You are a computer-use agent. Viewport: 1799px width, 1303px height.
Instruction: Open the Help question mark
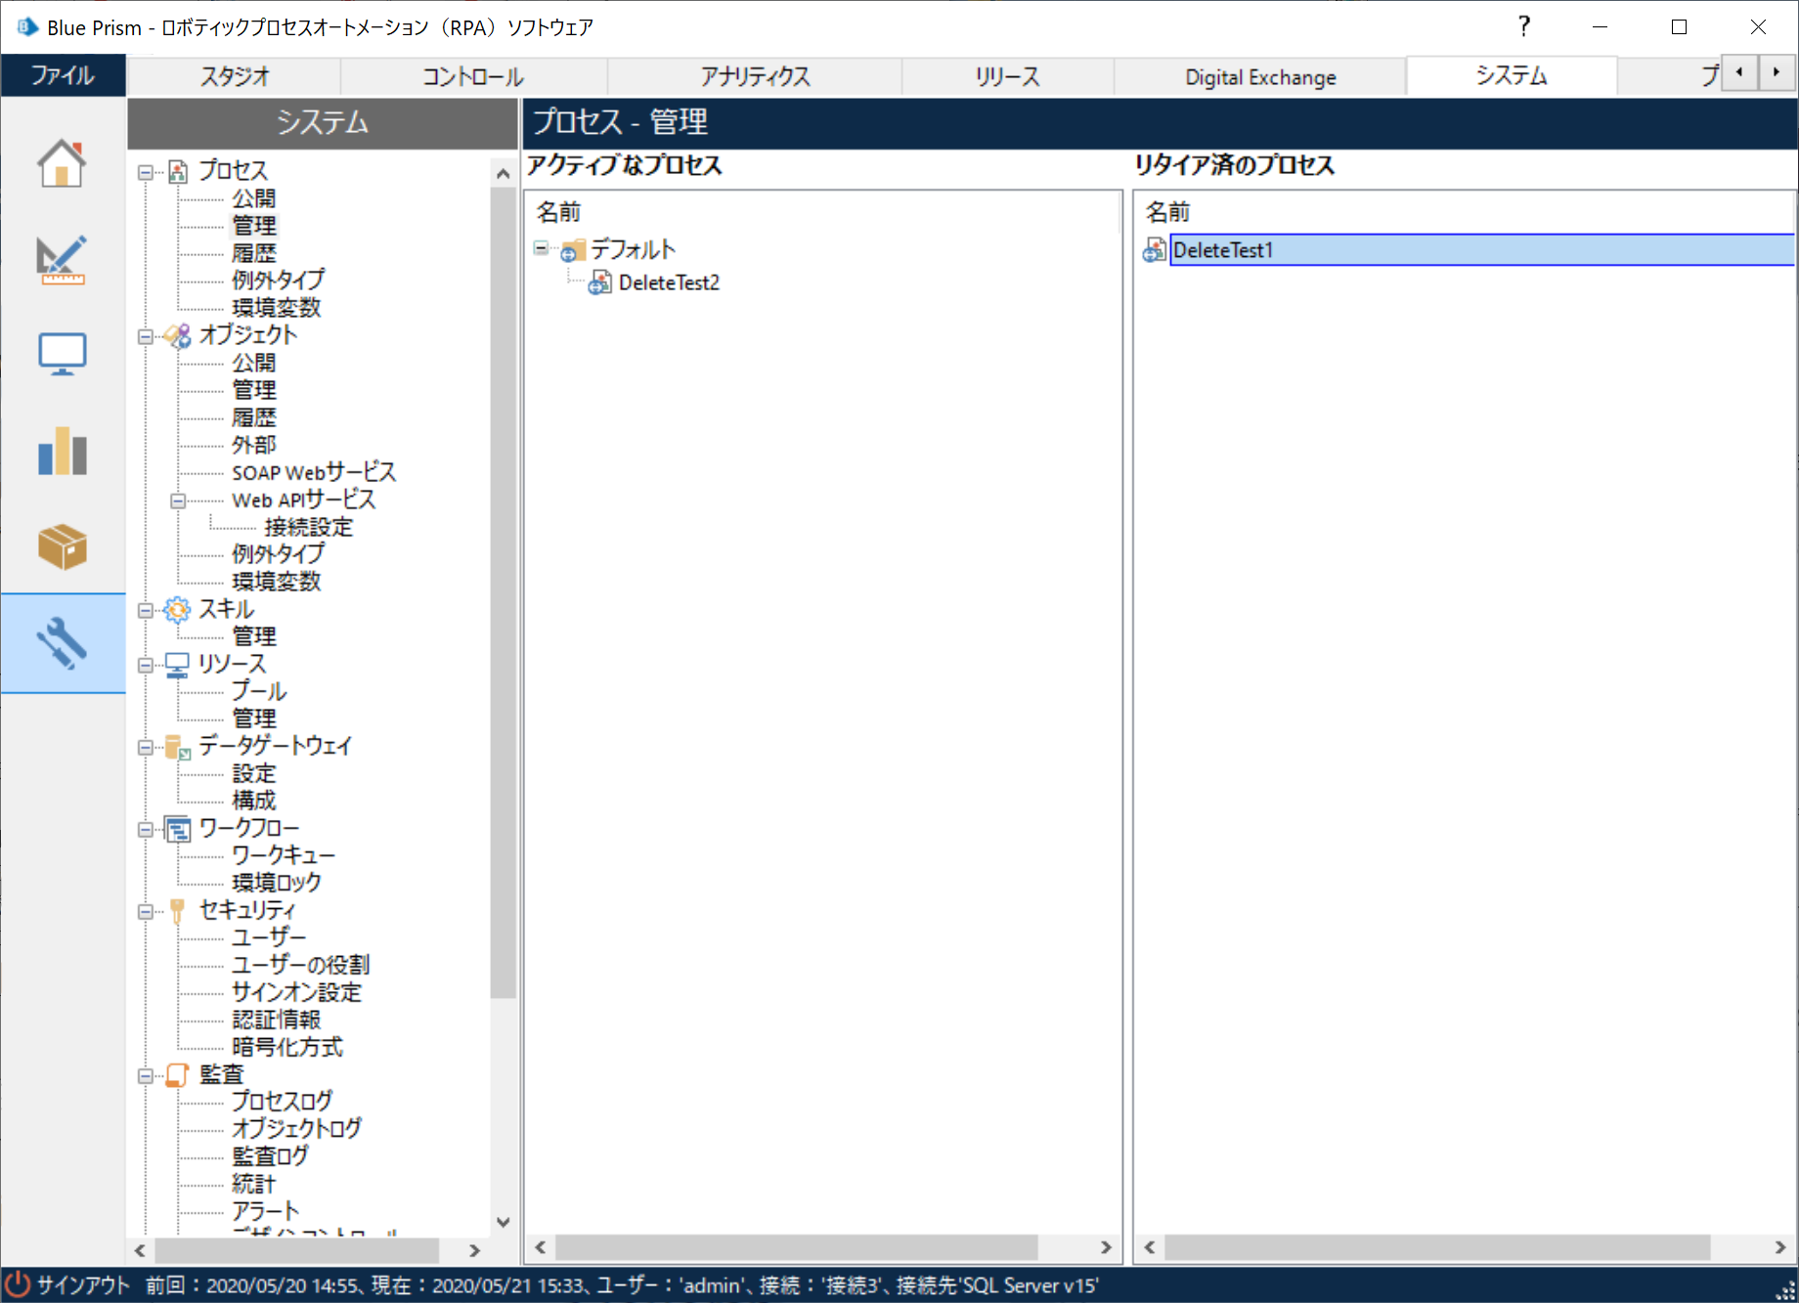[1522, 26]
